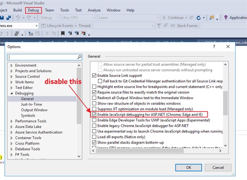
Task: Open the process dropdown ending in ress.exe
Action: [19, 26]
